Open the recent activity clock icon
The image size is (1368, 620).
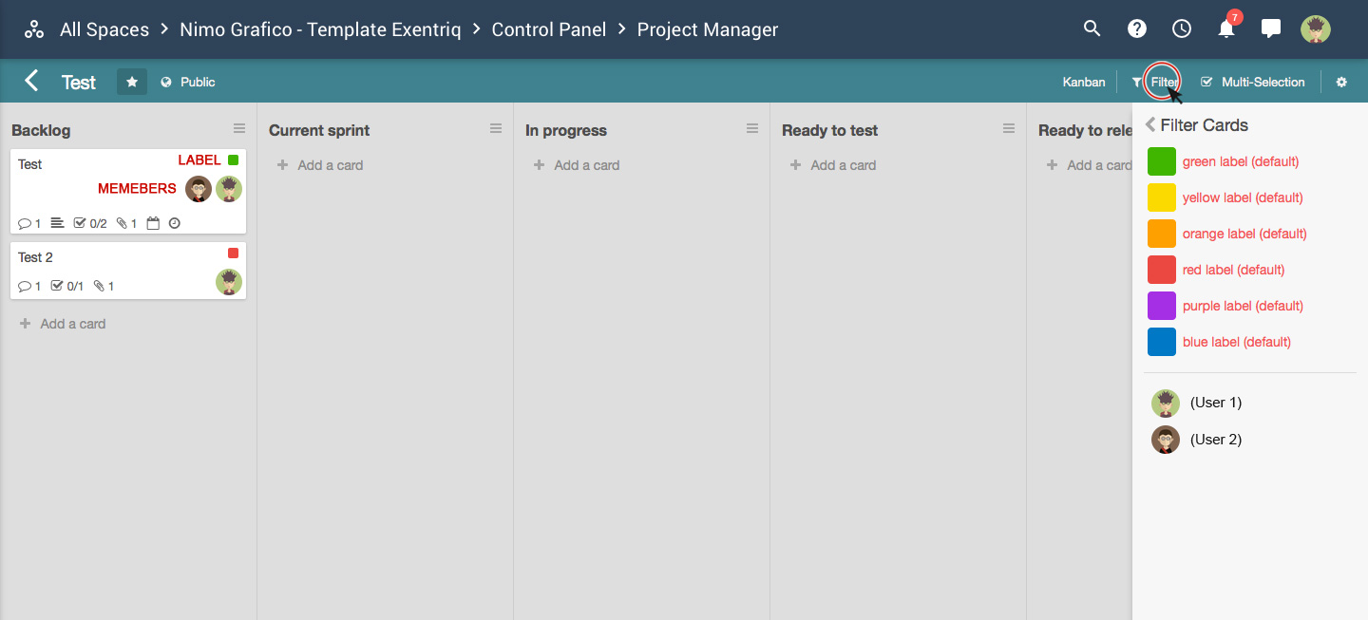(x=1182, y=28)
